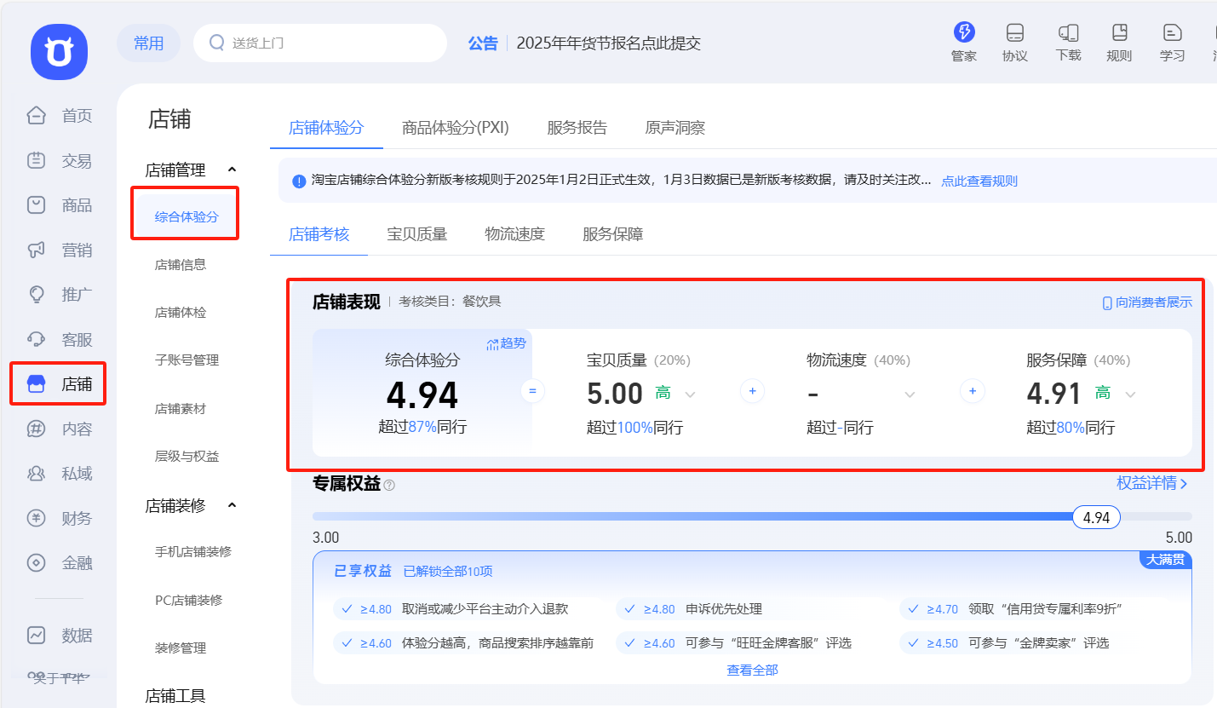Switch to 商品体验分(PXI) tab
The height and width of the screenshot is (708, 1217).
point(456,128)
